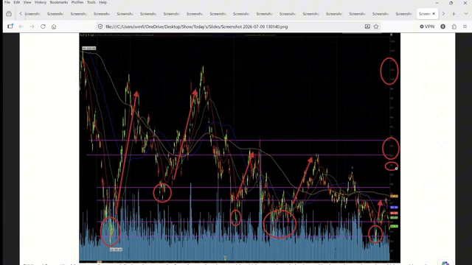Close the active Screenshot tab

434,14
